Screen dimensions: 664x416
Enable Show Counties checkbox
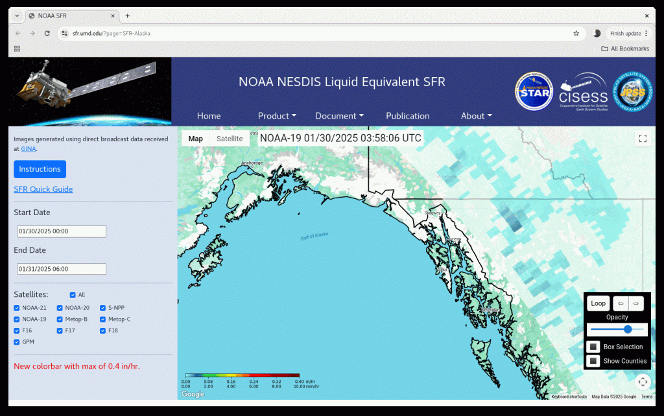593,361
